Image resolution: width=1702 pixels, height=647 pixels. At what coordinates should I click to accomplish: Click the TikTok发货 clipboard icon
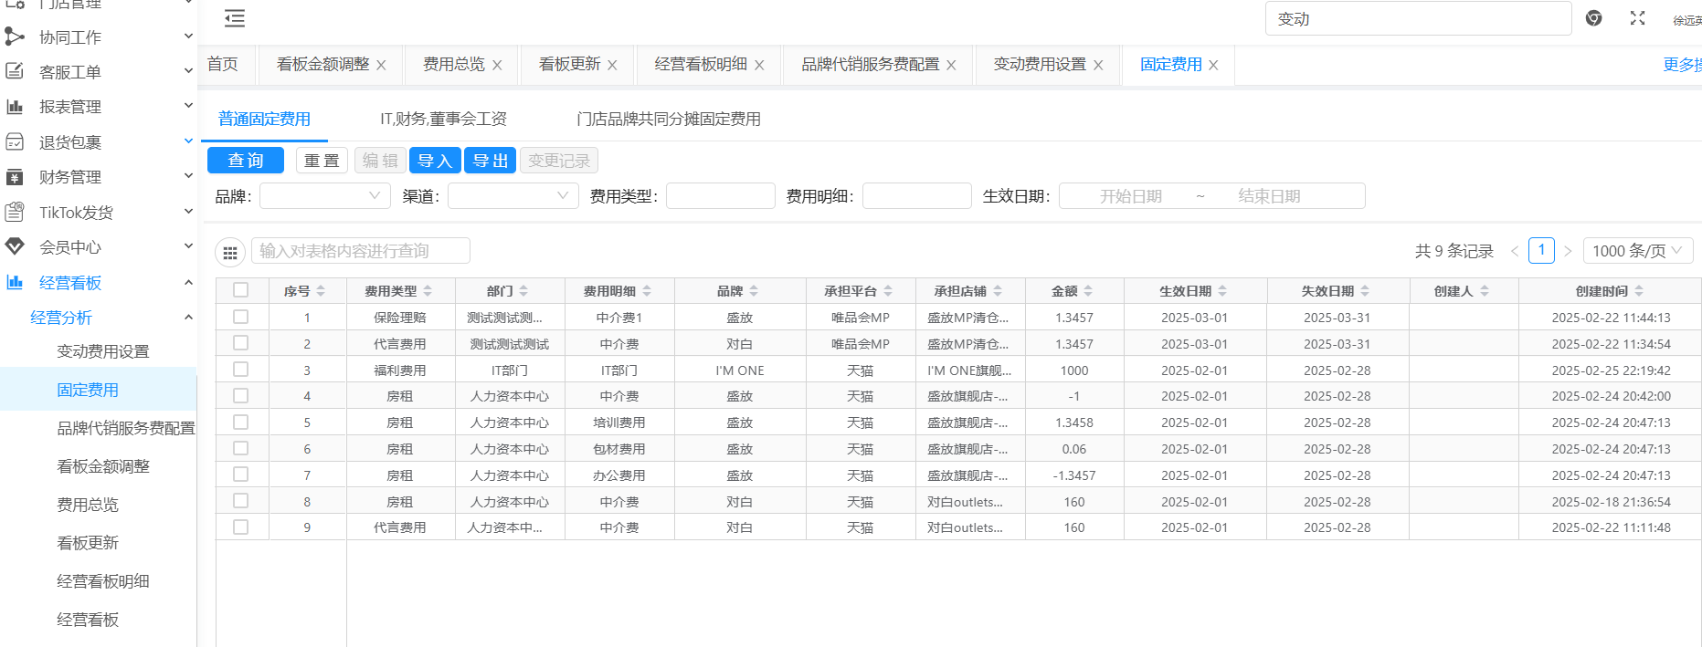15,213
